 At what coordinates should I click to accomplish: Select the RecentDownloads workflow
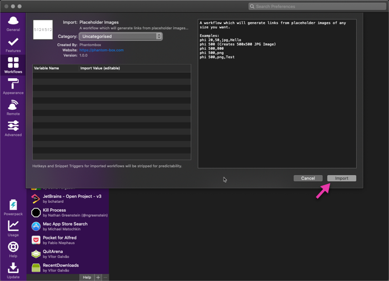(68, 268)
